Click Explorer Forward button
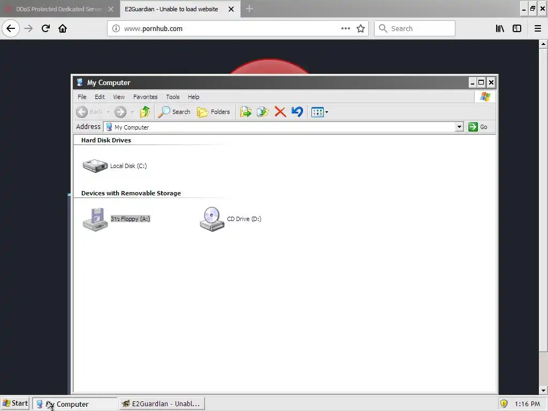548x411 pixels. click(120, 112)
